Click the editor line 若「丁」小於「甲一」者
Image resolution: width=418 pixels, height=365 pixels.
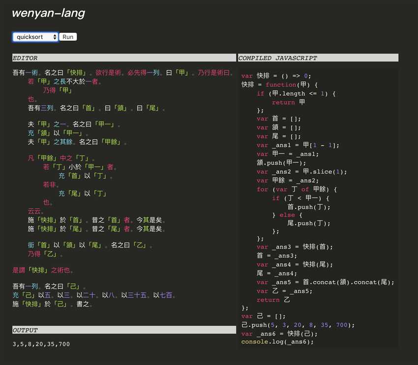click(80, 167)
